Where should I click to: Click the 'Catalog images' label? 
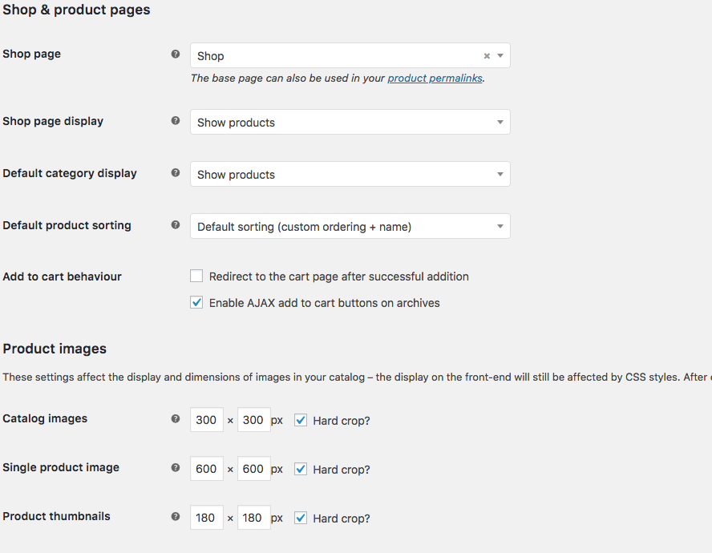(x=45, y=418)
